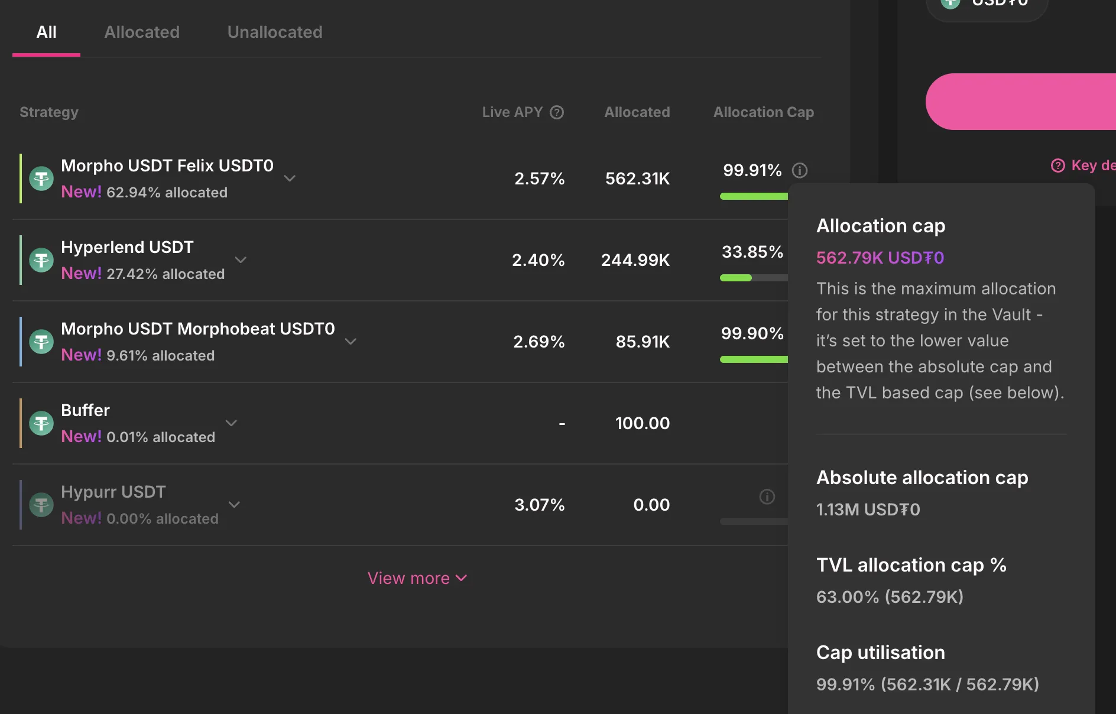Image resolution: width=1116 pixels, height=714 pixels.
Task: Click the Live APY help question icon
Action: coord(557,112)
